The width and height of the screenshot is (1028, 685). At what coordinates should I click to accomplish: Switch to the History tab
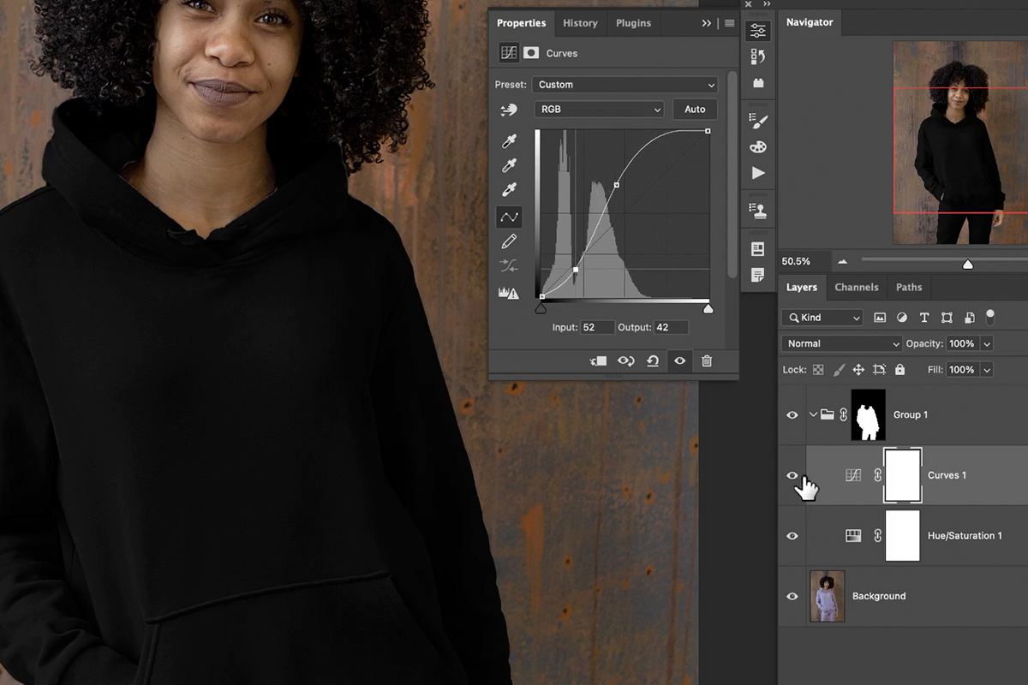pyautogui.click(x=580, y=22)
